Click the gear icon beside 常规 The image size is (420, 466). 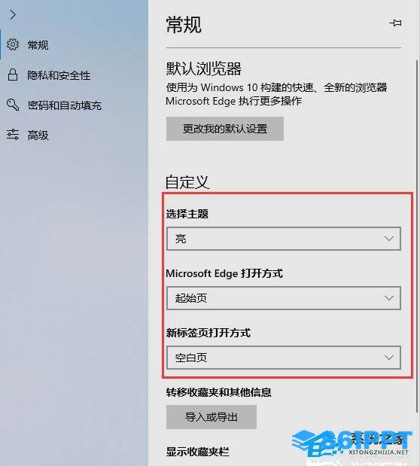click(13, 45)
